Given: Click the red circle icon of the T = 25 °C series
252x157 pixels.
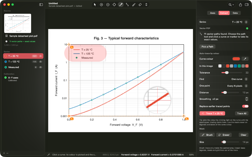Looking at the screenshot, I should (x=6, y=56).
